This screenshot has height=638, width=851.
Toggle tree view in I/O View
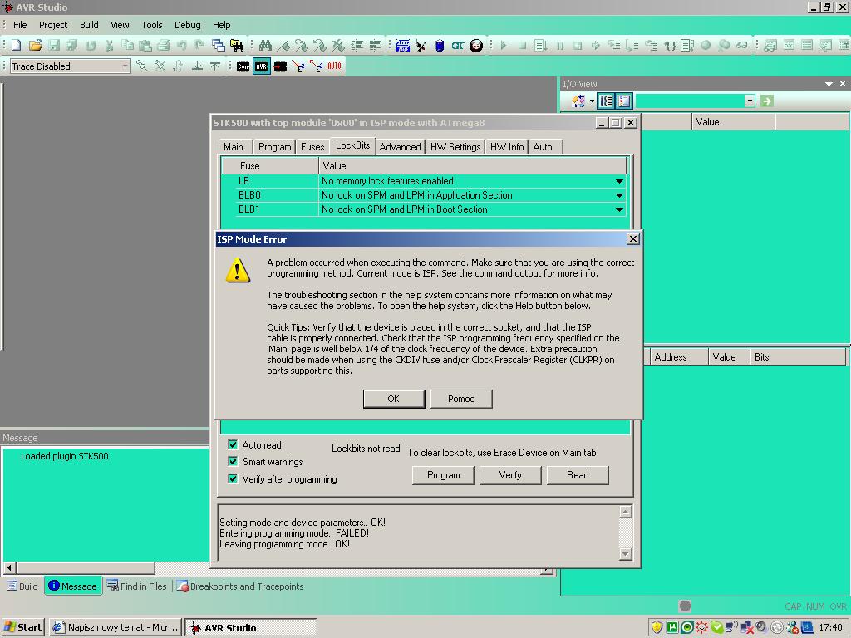(606, 101)
